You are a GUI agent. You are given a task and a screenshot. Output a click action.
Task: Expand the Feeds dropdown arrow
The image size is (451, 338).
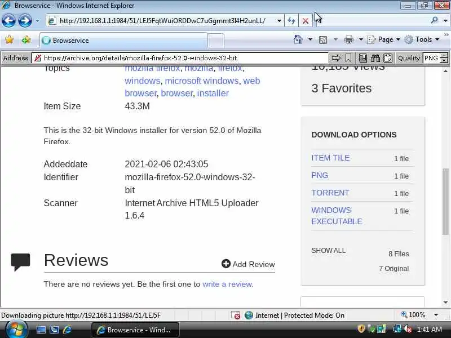[x=335, y=39]
